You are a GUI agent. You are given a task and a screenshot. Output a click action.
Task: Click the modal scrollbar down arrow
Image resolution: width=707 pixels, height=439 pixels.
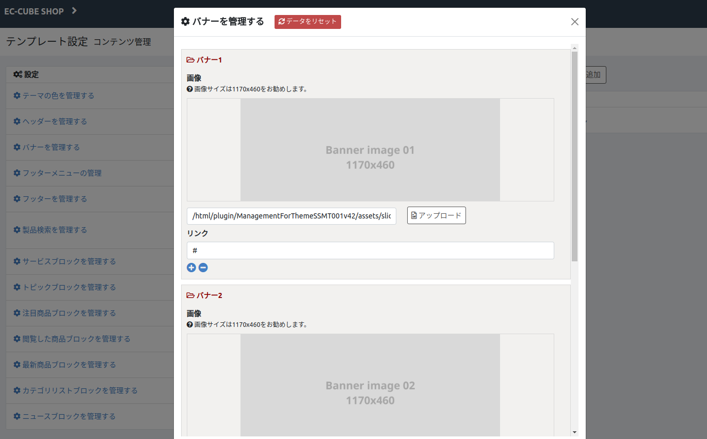574,432
